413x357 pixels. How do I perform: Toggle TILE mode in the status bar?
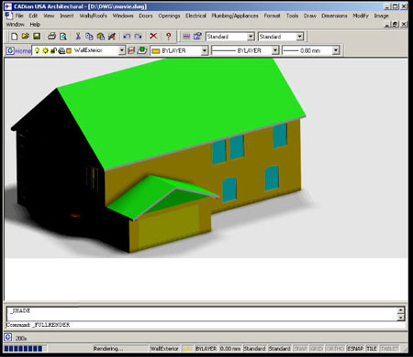coord(372,349)
